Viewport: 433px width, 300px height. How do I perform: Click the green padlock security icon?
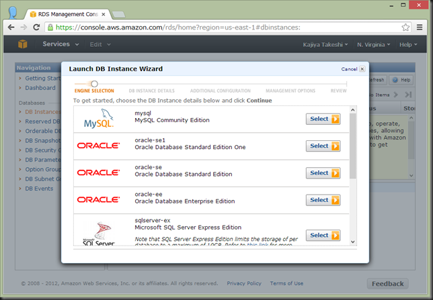click(50, 28)
